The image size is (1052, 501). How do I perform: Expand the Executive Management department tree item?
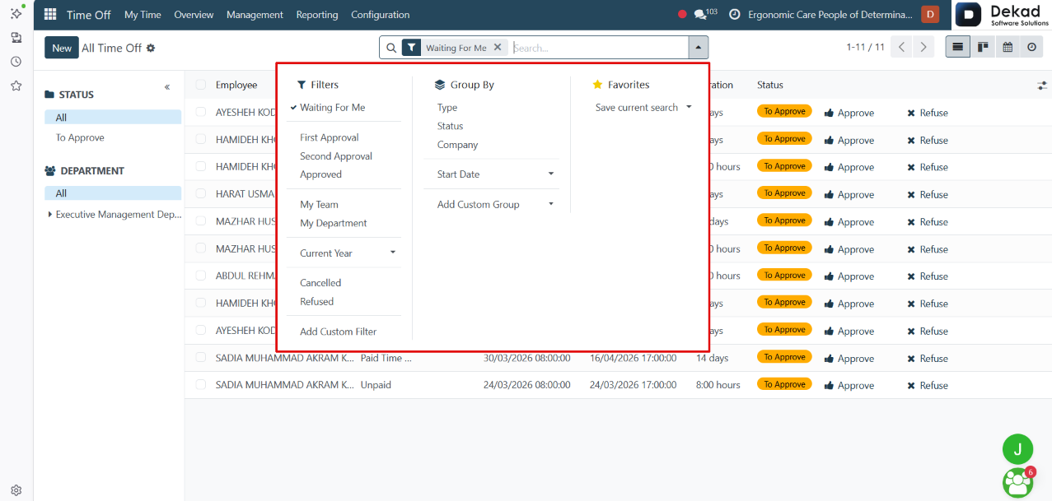pos(50,215)
